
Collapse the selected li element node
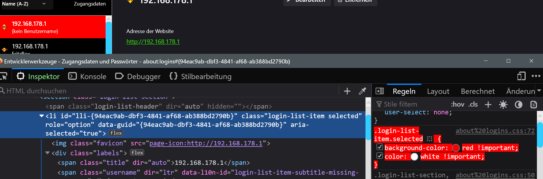(x=42, y=116)
